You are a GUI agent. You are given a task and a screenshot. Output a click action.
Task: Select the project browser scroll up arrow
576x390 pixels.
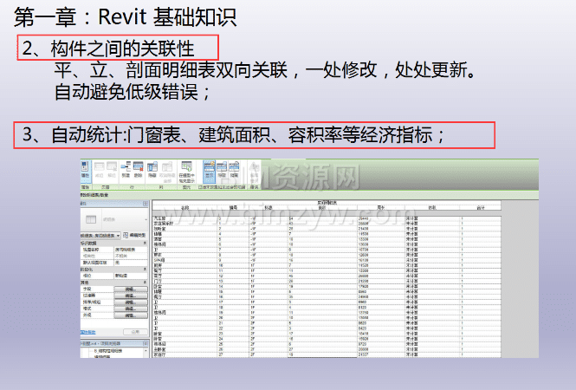pyautogui.click(x=146, y=351)
